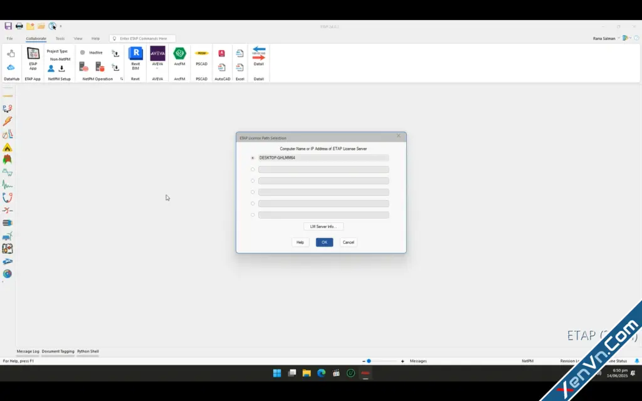Click the ArcFM green hexagon icon
642x401 pixels.
(180, 54)
